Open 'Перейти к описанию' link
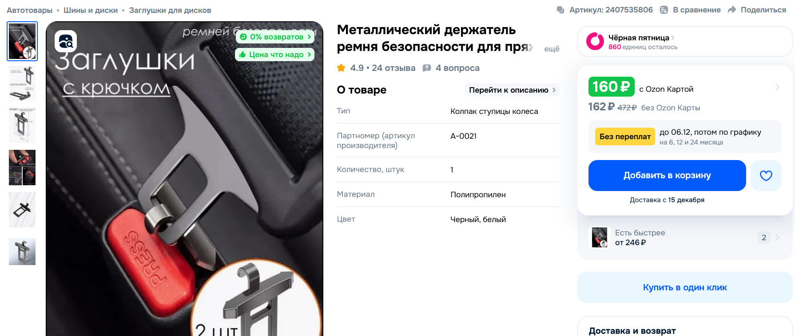 (x=512, y=90)
